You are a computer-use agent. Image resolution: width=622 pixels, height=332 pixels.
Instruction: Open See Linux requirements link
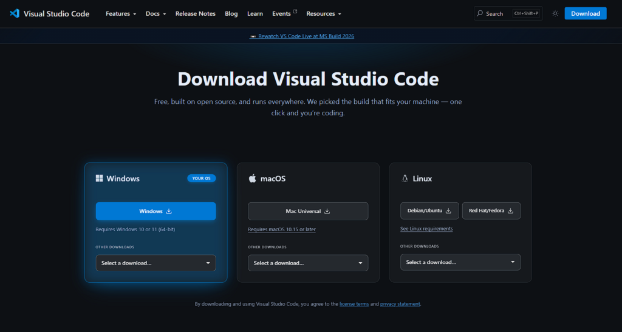(x=426, y=229)
